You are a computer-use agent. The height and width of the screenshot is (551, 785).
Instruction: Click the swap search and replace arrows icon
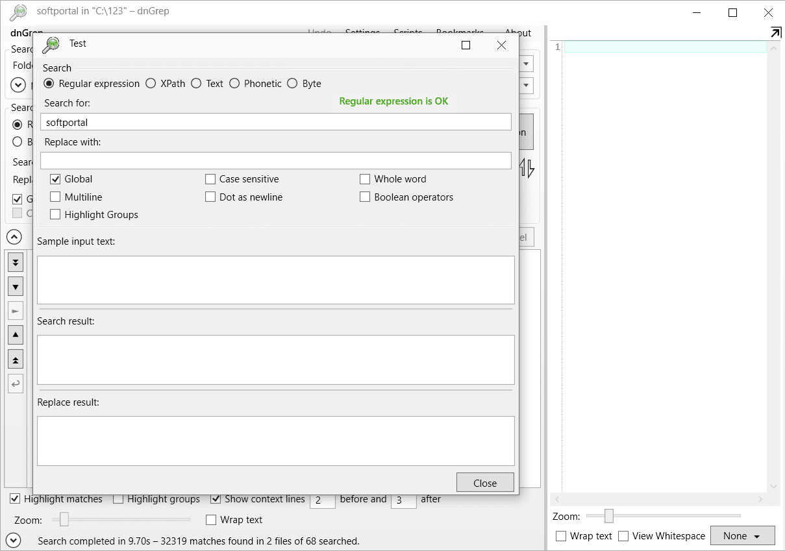[x=527, y=169]
